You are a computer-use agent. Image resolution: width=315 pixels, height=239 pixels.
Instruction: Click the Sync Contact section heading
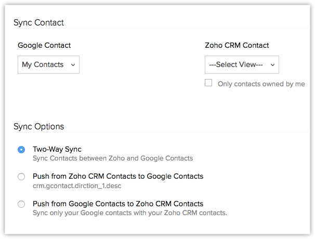pyautogui.click(x=38, y=22)
